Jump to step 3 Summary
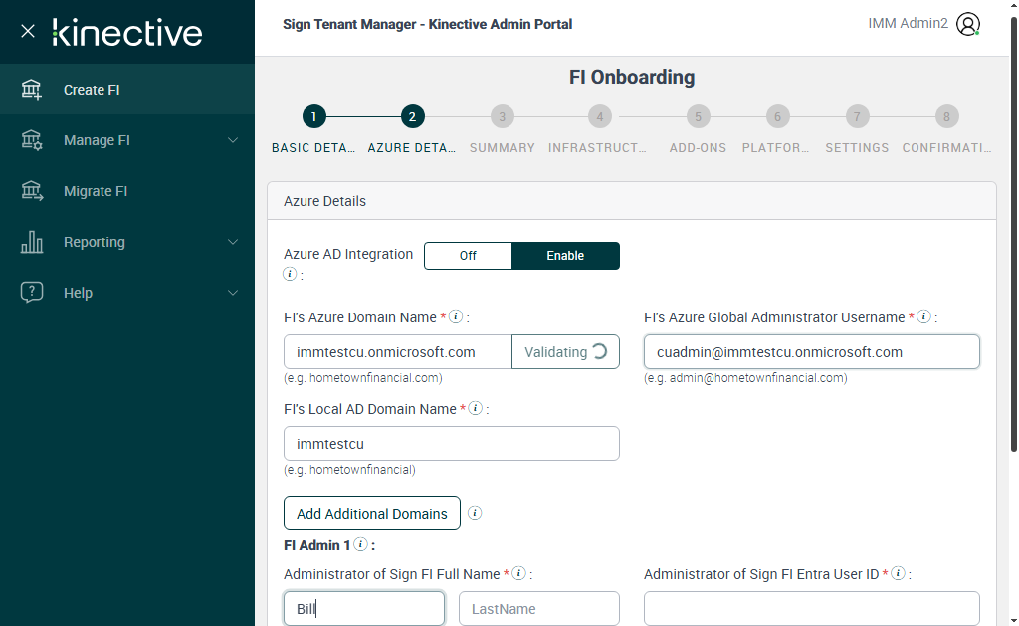This screenshot has height=626, width=1019. 503,117
